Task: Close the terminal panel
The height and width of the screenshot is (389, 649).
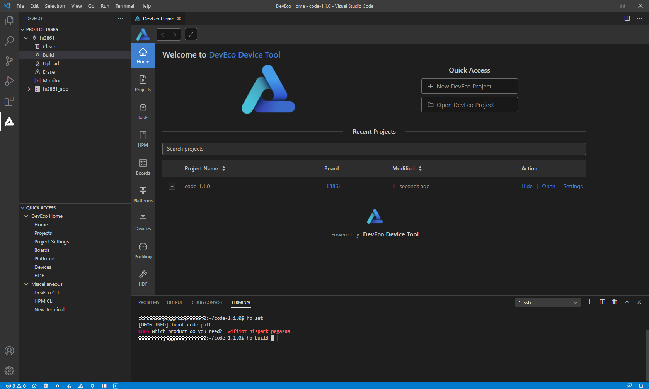Action: click(639, 302)
